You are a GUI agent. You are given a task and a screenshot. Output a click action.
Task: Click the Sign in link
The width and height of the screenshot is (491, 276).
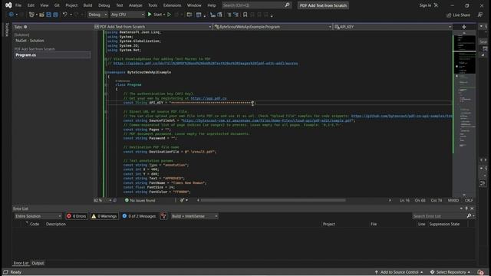425,5
